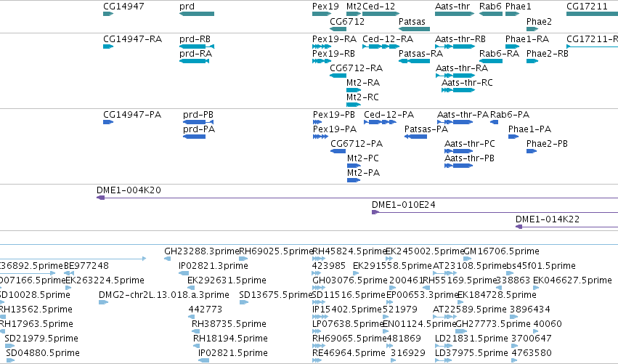The height and width of the screenshot is (364, 618).
Task: Open the Pex19 gene label
Action: tap(325, 7)
